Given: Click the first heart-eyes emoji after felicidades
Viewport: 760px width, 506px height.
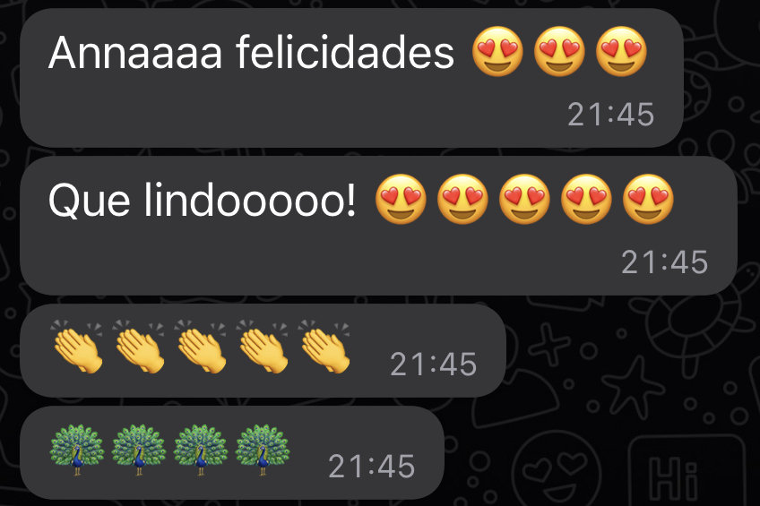Looking at the screenshot, I should 497,51.
